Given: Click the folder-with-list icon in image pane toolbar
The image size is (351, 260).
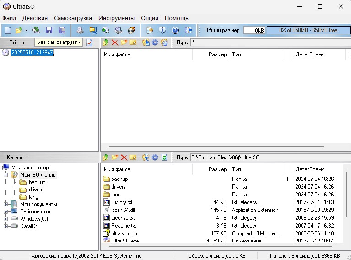Looking at the screenshot, I should (x=164, y=42).
